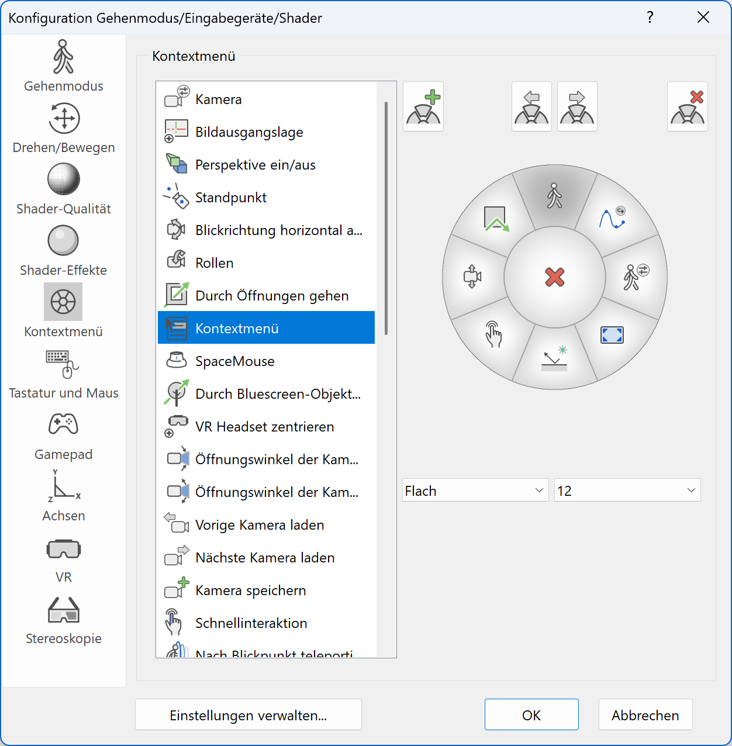Open the dropdown showing value 12
Viewport: 732px width, 746px height.
[x=627, y=491]
